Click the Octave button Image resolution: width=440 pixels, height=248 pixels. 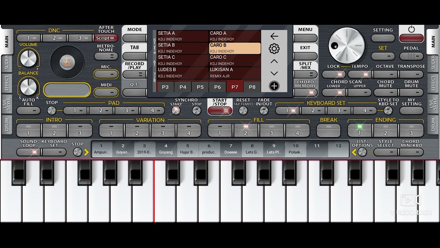coord(385,74)
